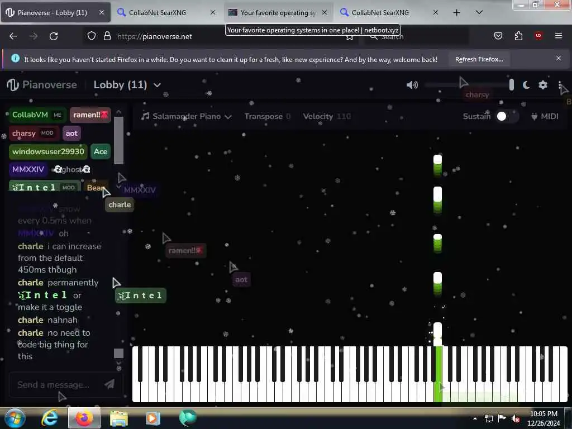This screenshot has width=572, height=429.
Task: Toggle the Sustain switch
Action: coord(507,116)
